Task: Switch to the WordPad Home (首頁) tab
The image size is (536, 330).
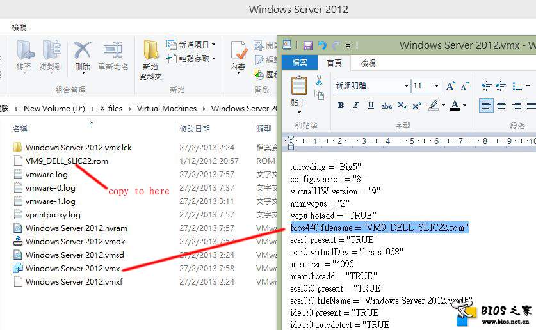Action: pyautogui.click(x=334, y=63)
